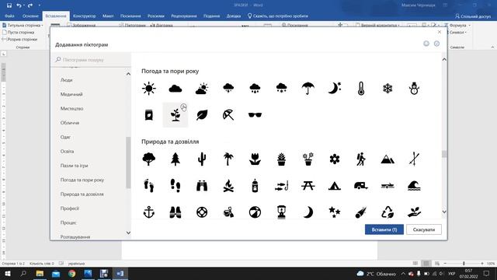Select the anchor pictogram

(148, 212)
